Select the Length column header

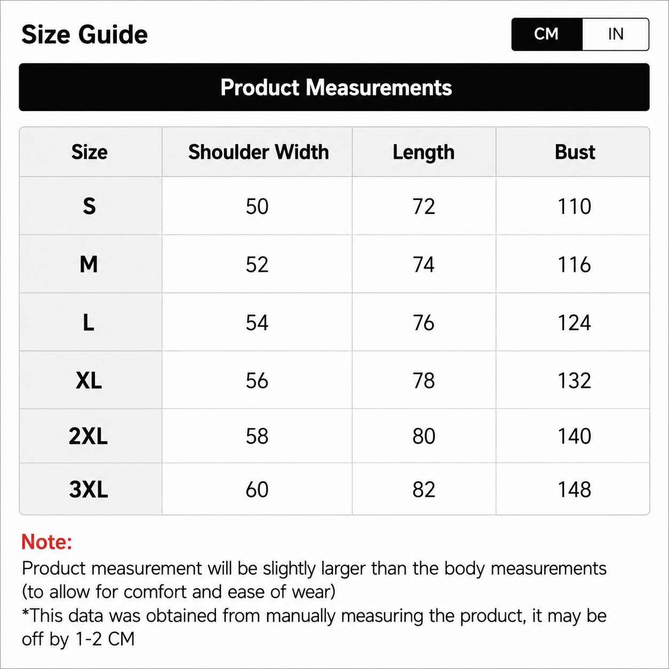[x=424, y=153]
